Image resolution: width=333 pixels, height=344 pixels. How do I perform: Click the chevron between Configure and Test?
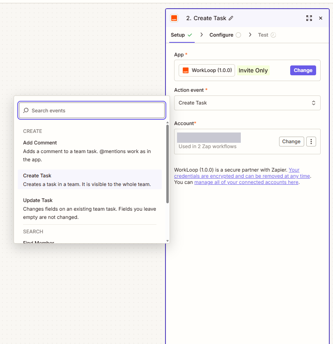[250, 35]
